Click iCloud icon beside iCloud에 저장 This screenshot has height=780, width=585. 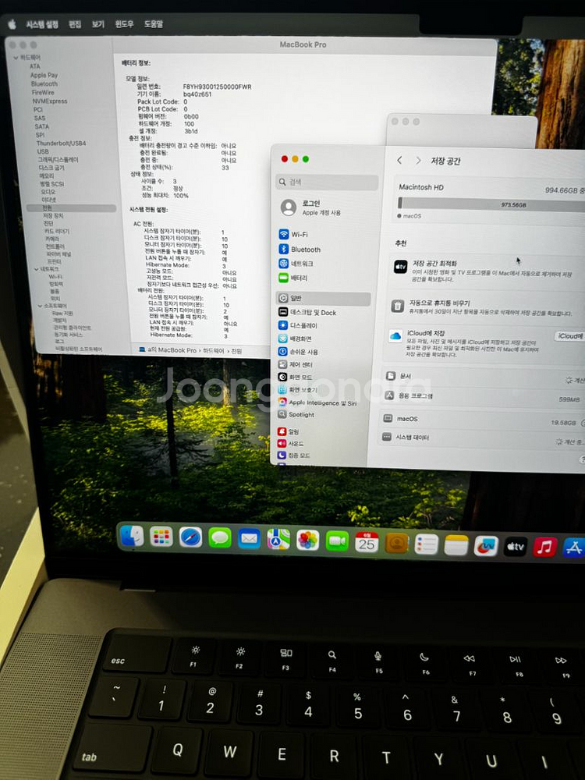(x=395, y=336)
